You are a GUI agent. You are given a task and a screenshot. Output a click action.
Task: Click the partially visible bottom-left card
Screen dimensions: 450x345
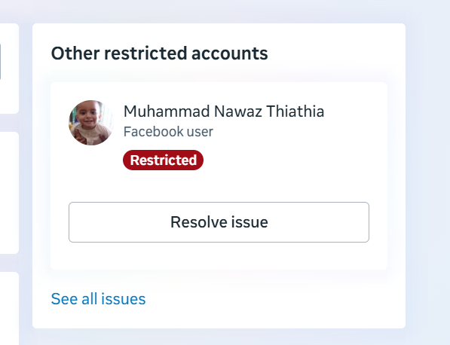(x=9, y=309)
